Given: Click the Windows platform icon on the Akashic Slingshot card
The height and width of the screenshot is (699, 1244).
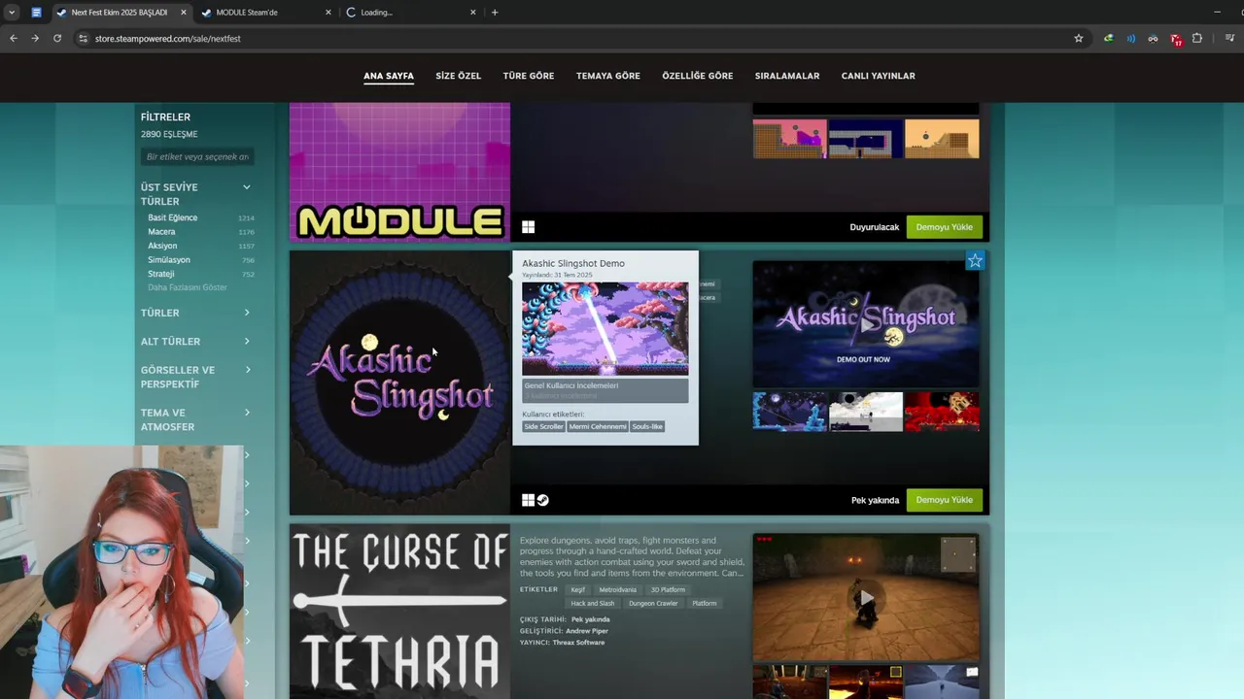Looking at the screenshot, I should coord(528,500).
